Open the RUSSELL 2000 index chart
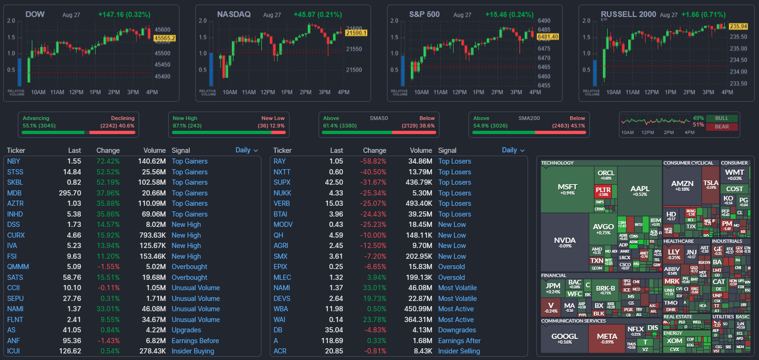The width and height of the screenshot is (759, 360). 666,53
